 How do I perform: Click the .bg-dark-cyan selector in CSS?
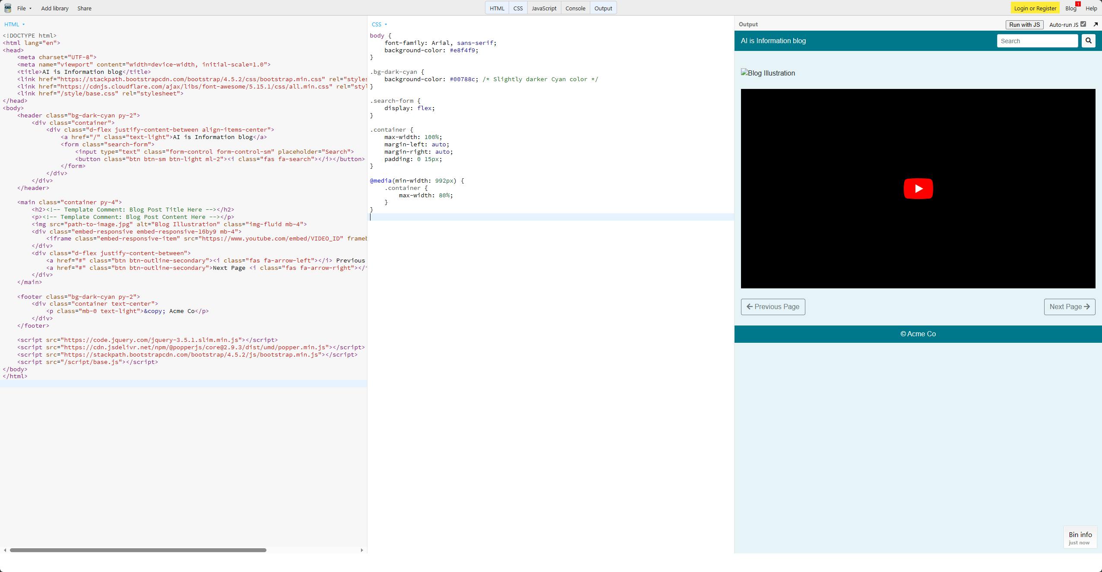[393, 72]
